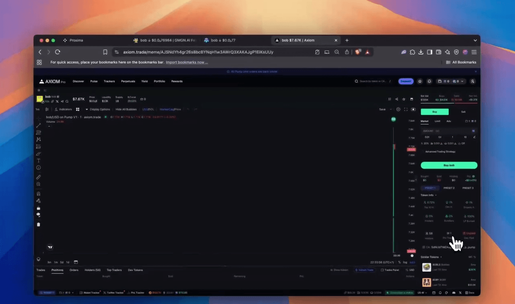Click the Deposit button
This screenshot has height=304, width=515.
pos(406,81)
